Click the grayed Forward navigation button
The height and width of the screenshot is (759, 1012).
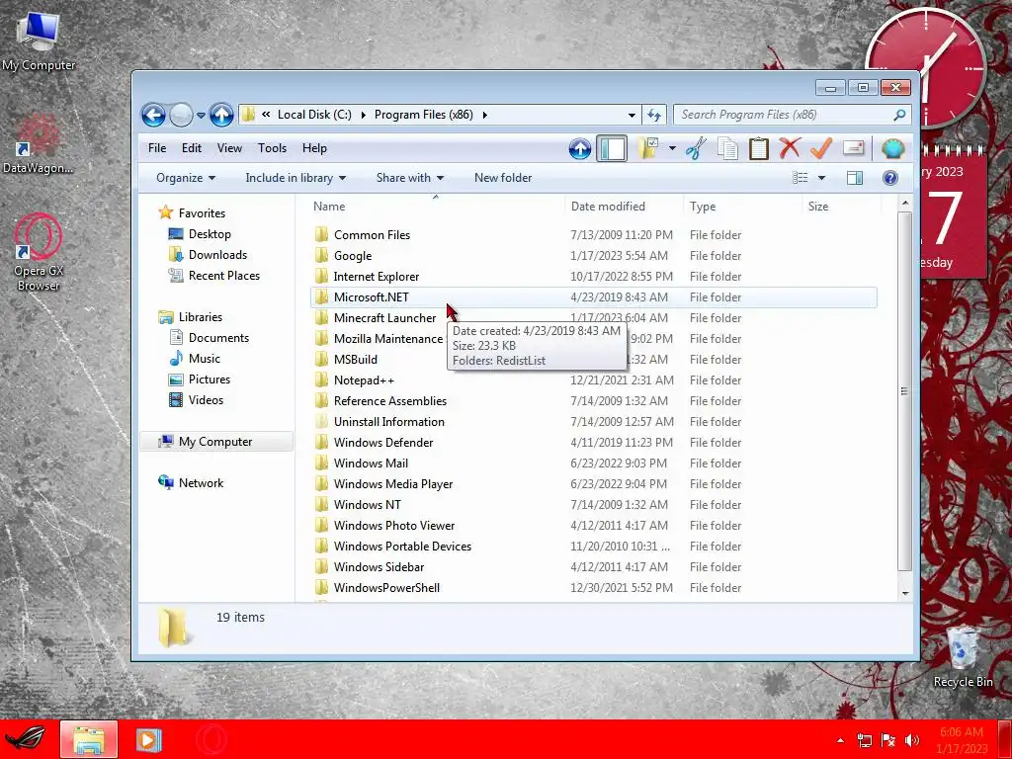coord(182,115)
